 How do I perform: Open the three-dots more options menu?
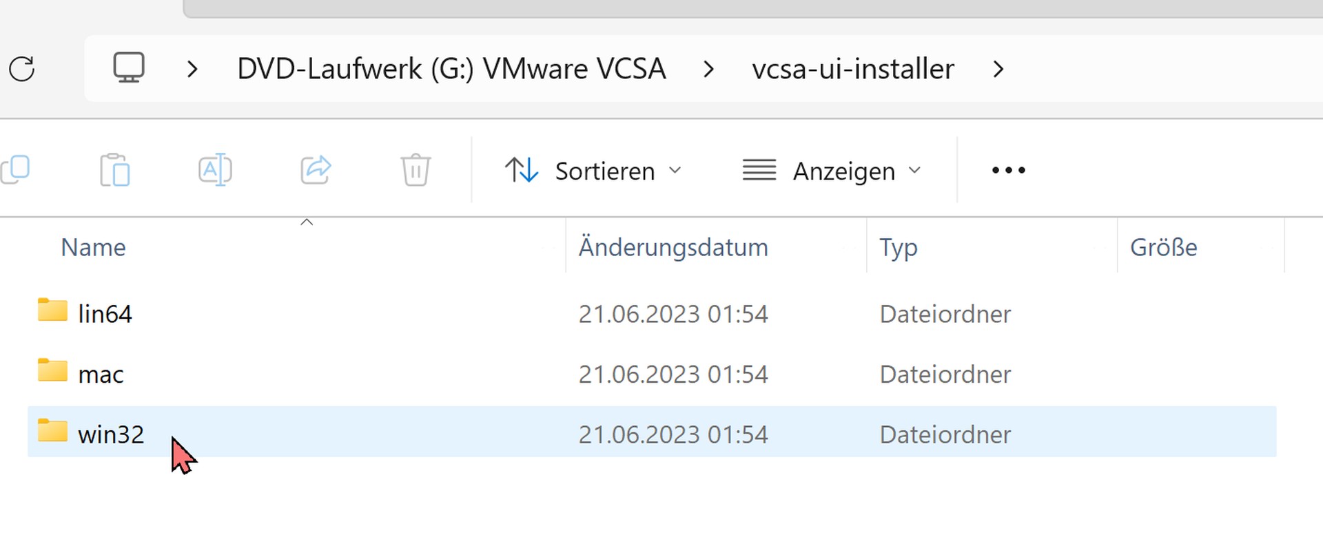(1008, 170)
